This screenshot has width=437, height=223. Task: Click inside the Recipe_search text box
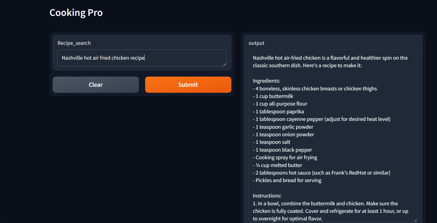coord(142,58)
